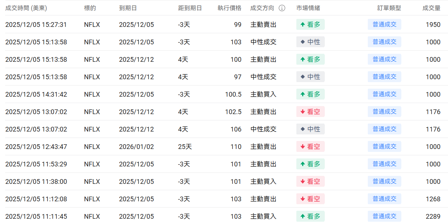
Task: Sort by the 成交時間 (美東) column header
Action: [26, 8]
